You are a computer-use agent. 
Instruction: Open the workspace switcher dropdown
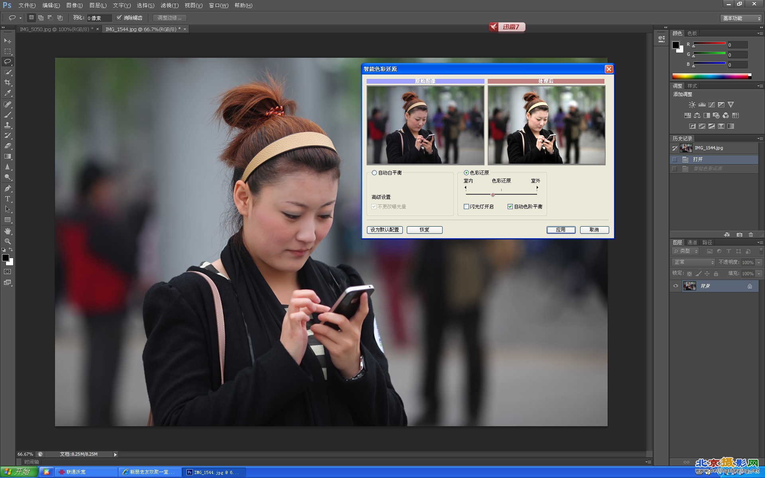tap(741, 18)
